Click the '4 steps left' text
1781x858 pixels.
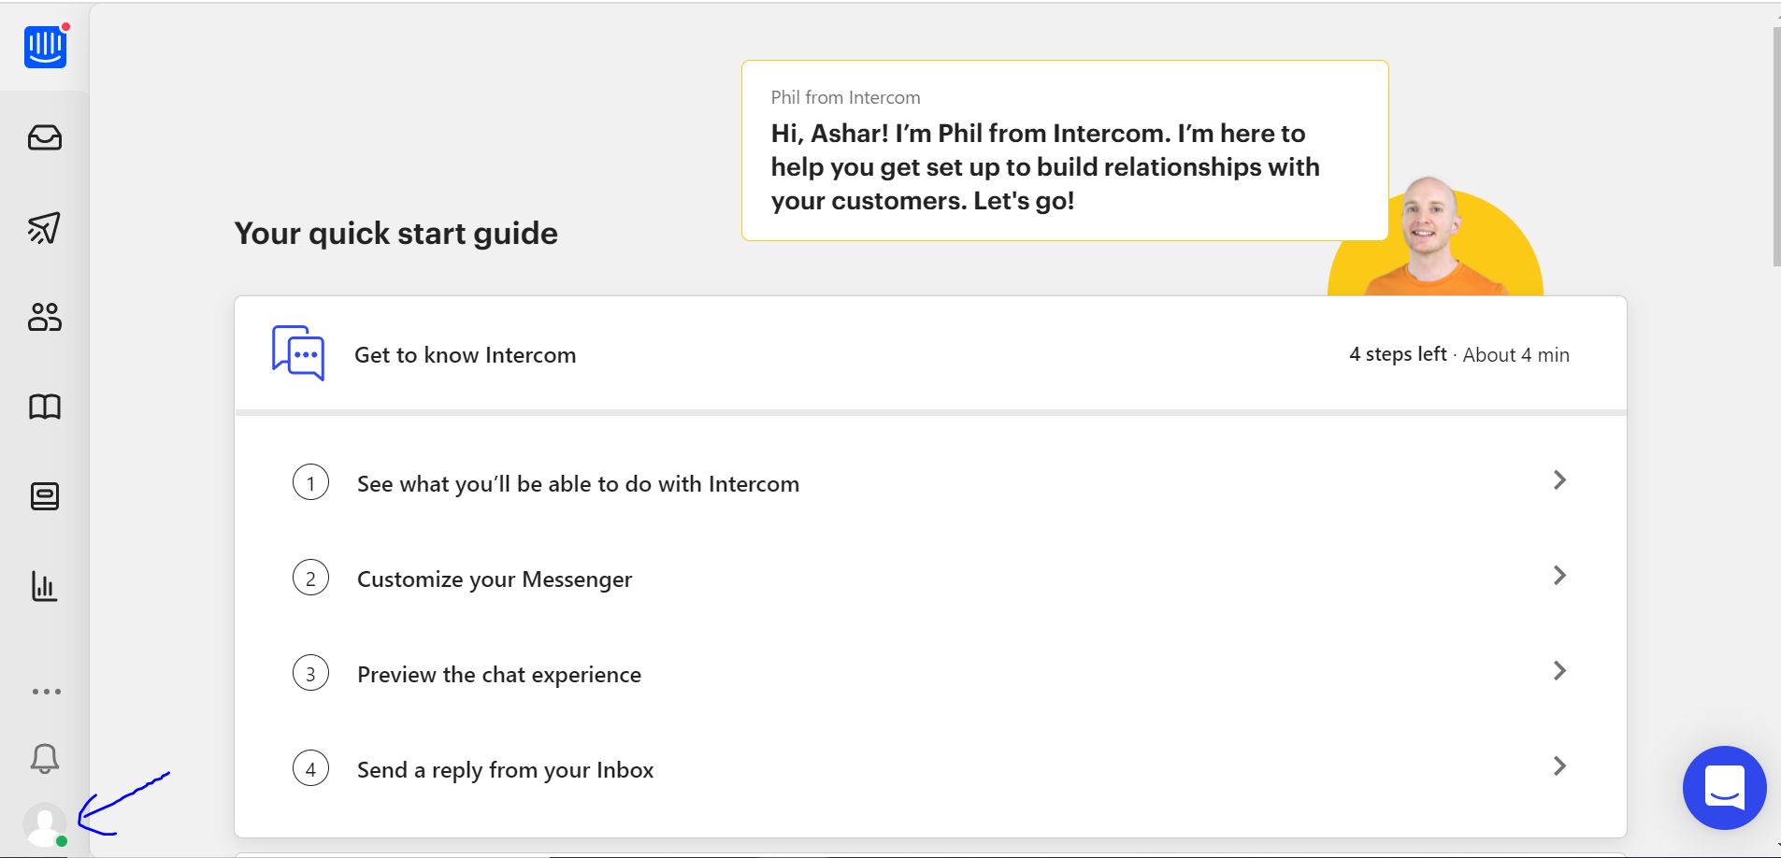1398,354
